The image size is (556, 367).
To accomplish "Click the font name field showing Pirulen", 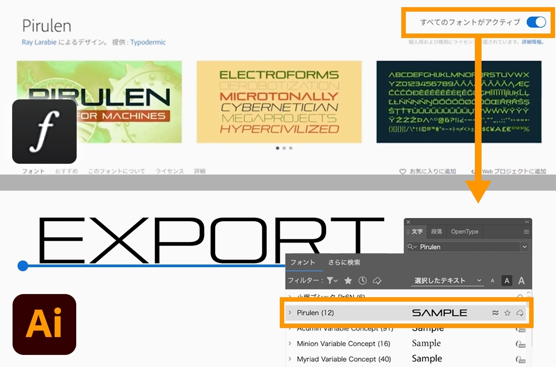I will [469, 247].
